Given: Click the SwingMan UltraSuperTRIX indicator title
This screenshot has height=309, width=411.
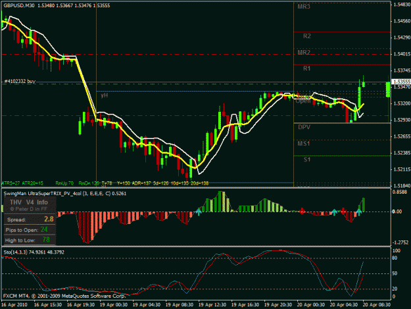Looking at the screenshot, I should (x=64, y=194).
